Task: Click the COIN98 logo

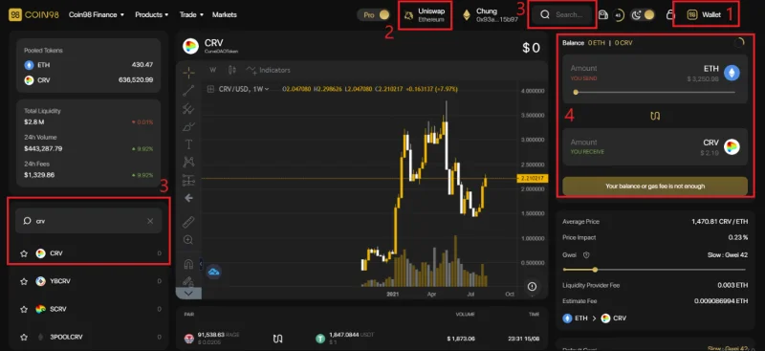Action: tap(33, 14)
